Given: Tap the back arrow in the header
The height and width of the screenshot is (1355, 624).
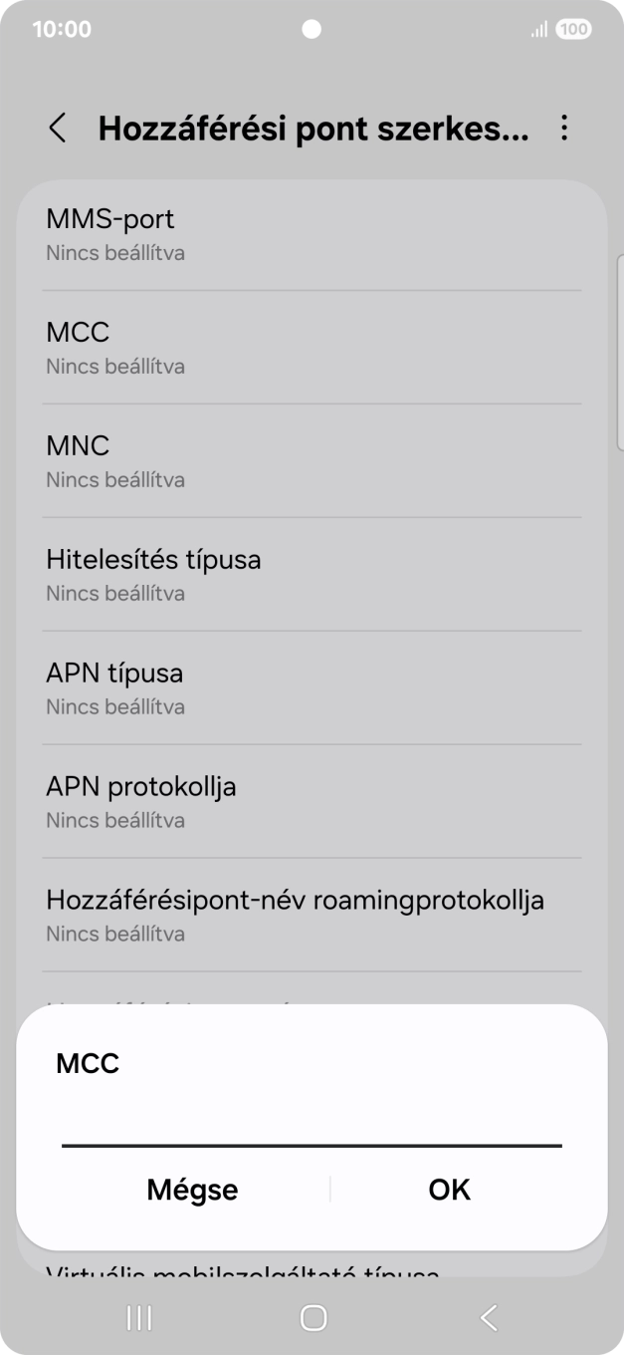Looking at the screenshot, I should pyautogui.click(x=57, y=130).
